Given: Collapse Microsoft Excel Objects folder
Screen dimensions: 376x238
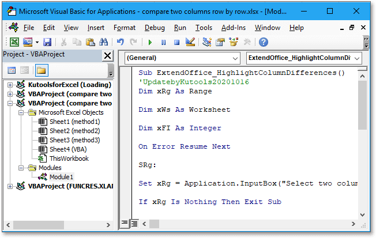Looking at the screenshot, I should pyautogui.click(x=21, y=112).
